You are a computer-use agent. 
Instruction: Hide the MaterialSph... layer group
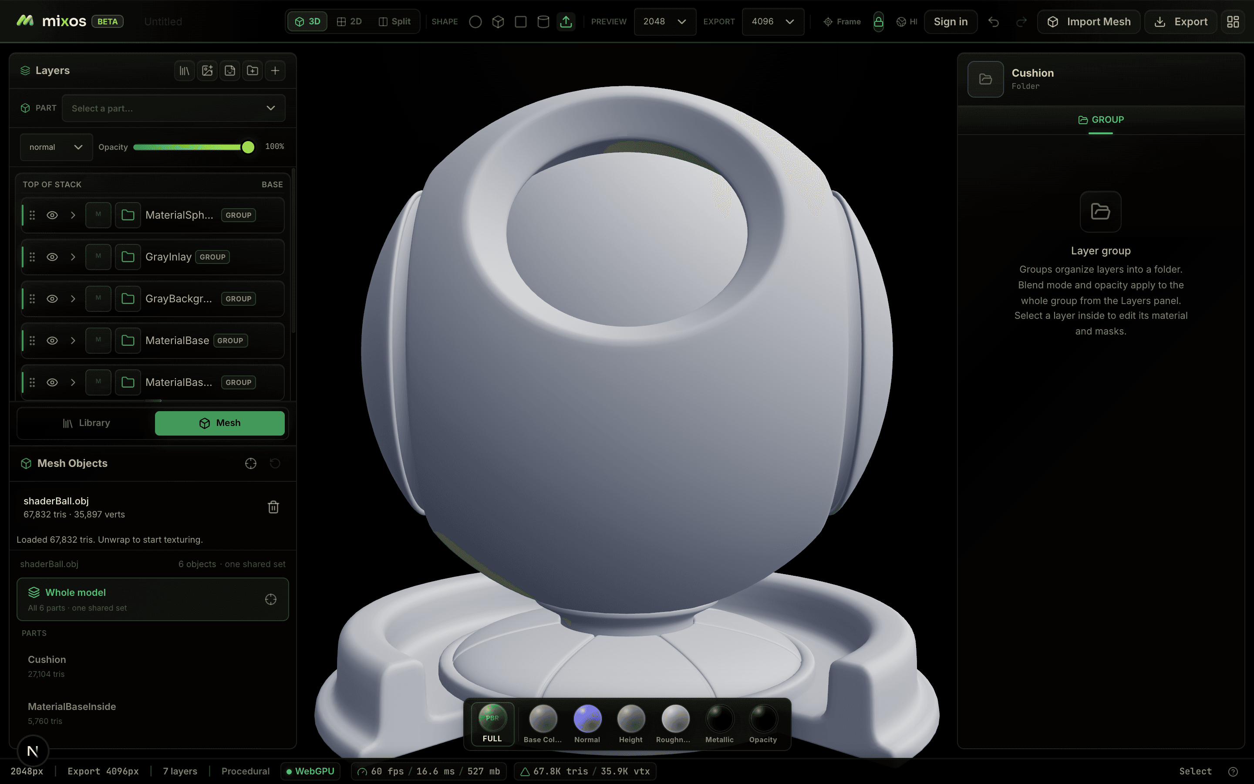point(52,215)
